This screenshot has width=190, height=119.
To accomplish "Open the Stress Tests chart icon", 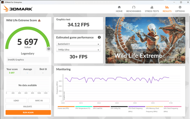I will coord(152,7).
